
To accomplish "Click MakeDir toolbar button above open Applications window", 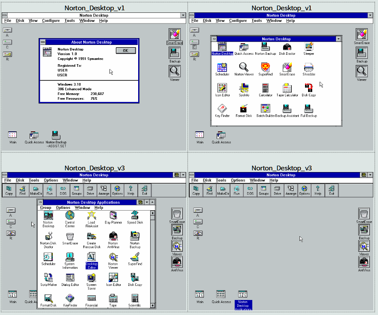I will (x=36, y=190).
